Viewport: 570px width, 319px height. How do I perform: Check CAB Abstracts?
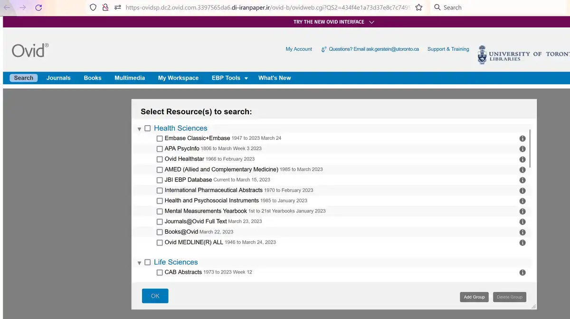[160, 273]
